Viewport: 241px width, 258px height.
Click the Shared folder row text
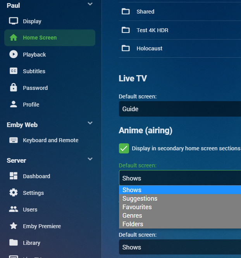click(145, 12)
